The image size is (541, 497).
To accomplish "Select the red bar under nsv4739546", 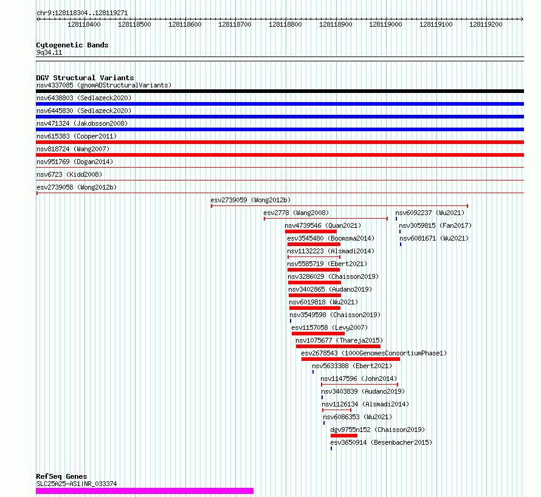I will (311, 231).
